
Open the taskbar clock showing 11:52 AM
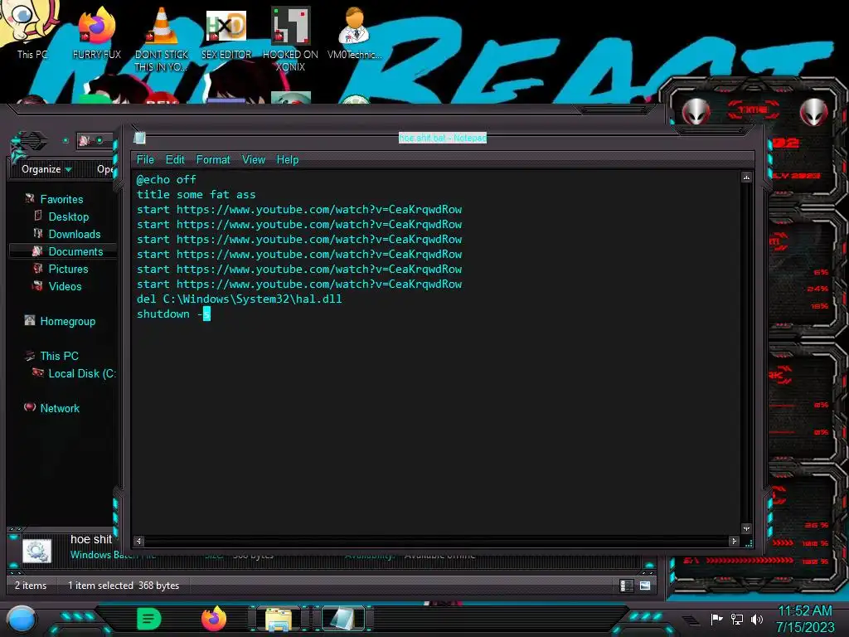pos(805,619)
